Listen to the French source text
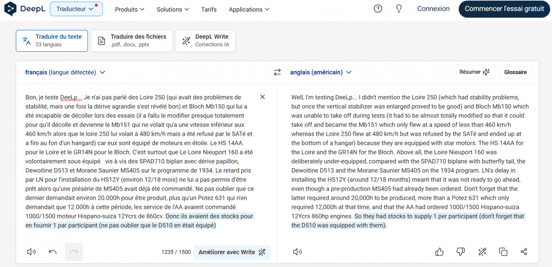This screenshot has height=267, width=552. point(31,252)
